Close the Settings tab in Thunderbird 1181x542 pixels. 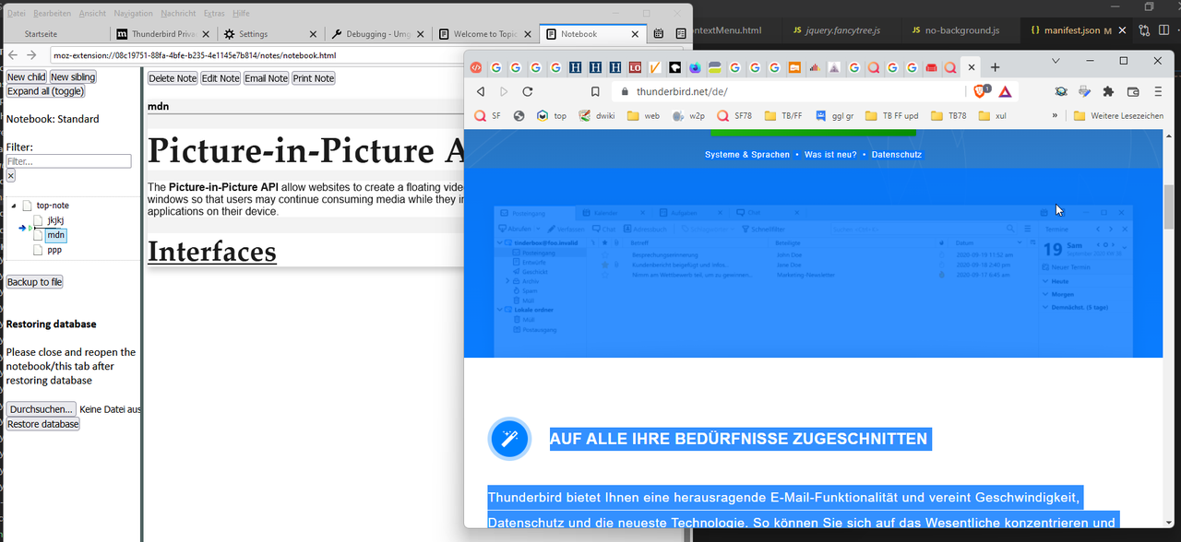tap(314, 34)
